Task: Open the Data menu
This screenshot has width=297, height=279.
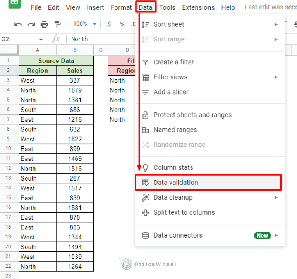Action: click(x=146, y=7)
